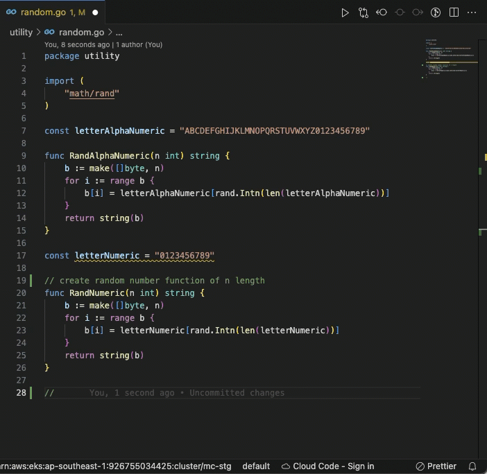Viewport: 487px width, 474px height.
Task: Click the Prettier disabled circle icon
Action: pos(420,466)
